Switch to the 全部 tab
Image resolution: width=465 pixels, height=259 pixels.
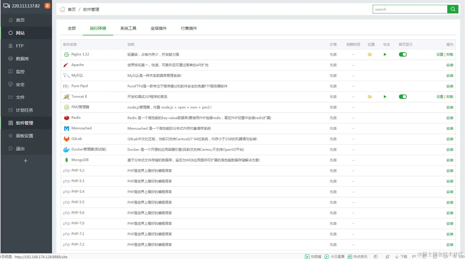(72, 28)
